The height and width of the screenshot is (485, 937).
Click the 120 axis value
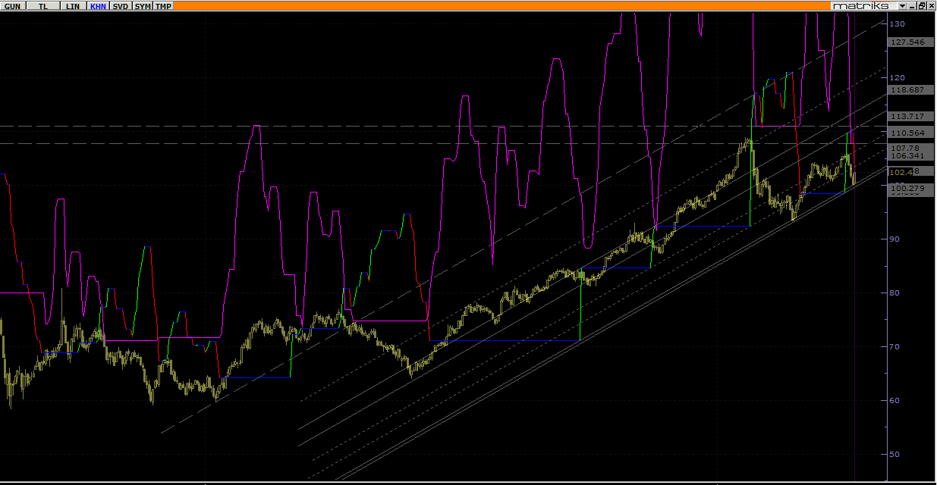tap(897, 77)
